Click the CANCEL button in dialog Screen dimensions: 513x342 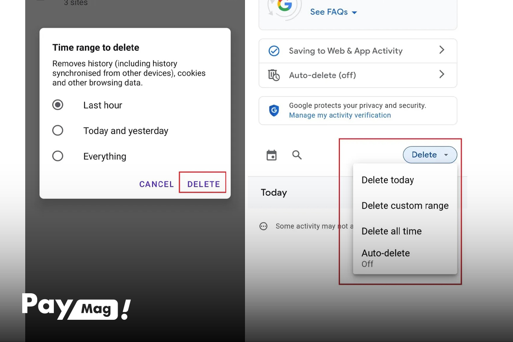tap(156, 184)
